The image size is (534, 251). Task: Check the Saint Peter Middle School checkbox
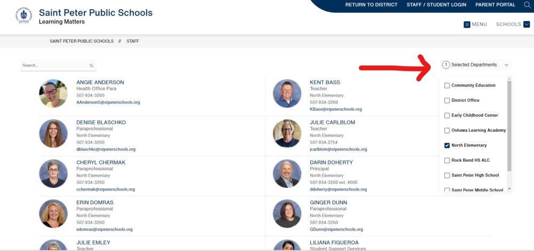(447, 190)
